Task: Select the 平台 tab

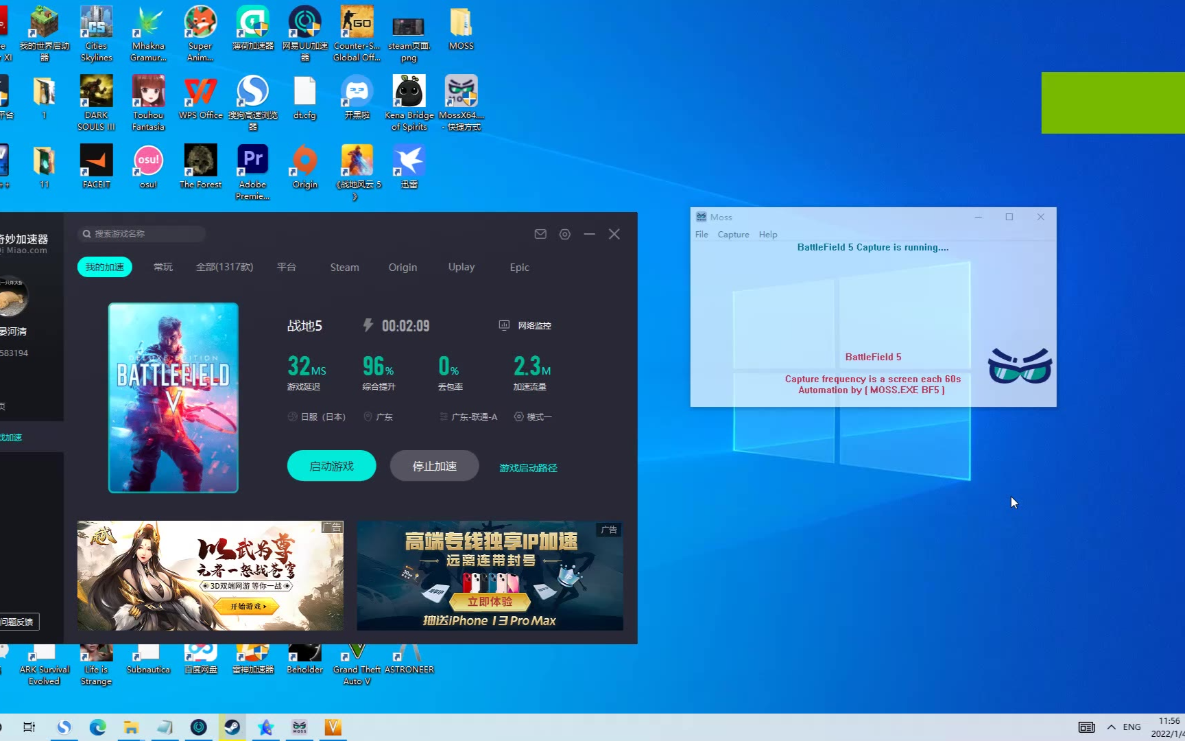Action: point(287,267)
